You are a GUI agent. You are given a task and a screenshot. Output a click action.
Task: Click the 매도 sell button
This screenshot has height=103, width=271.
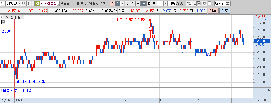(225, 11)
